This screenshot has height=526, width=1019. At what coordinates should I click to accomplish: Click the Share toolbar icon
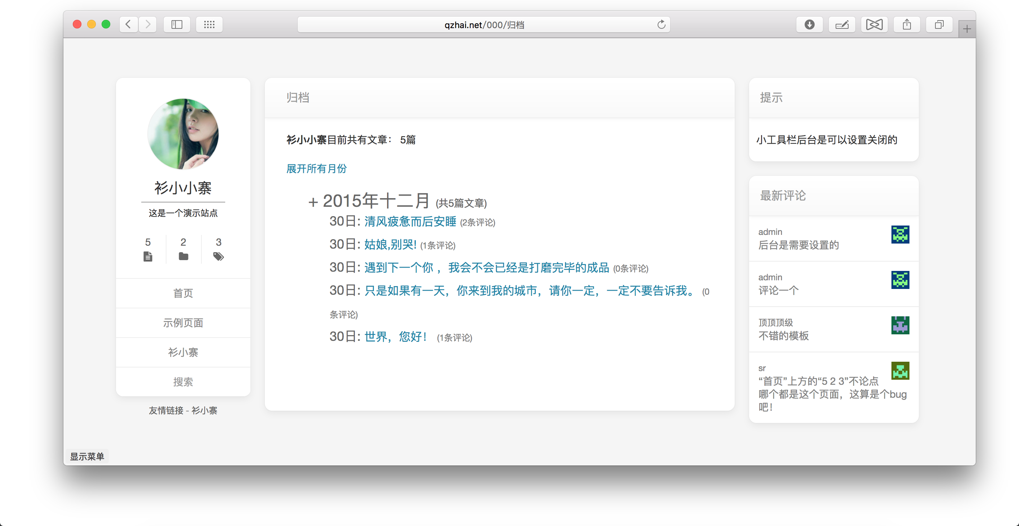[x=907, y=24]
